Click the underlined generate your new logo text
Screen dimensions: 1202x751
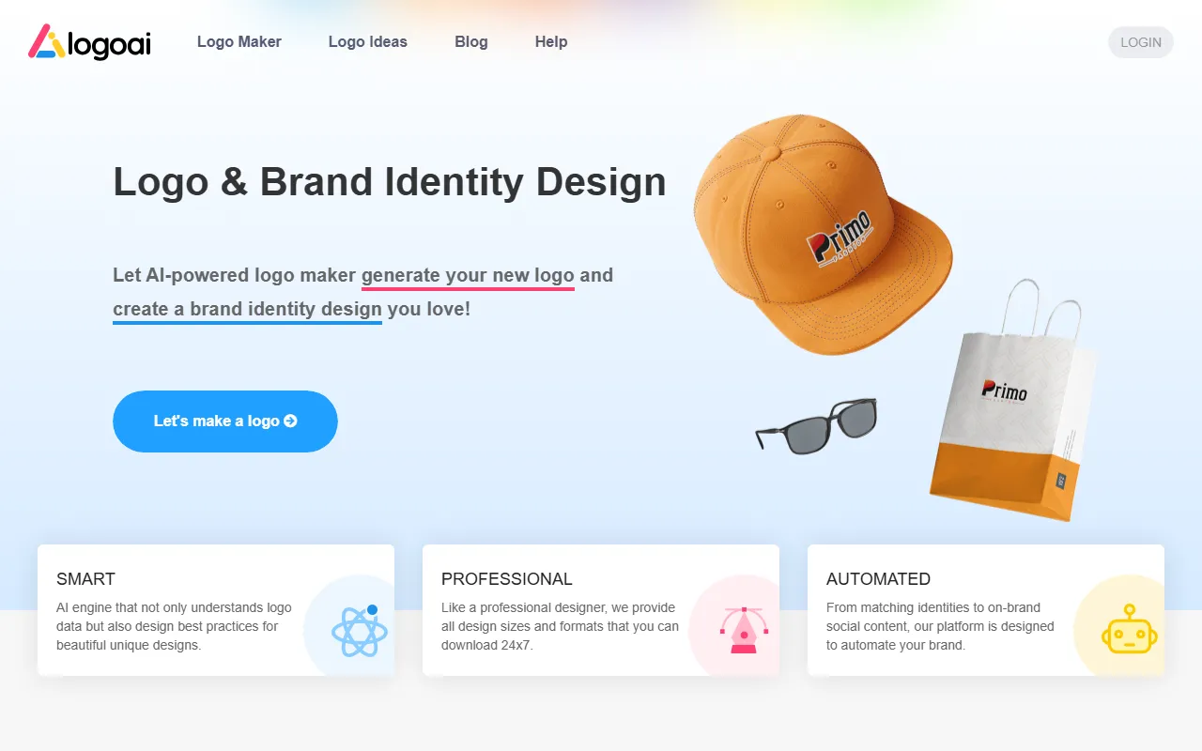468,276
